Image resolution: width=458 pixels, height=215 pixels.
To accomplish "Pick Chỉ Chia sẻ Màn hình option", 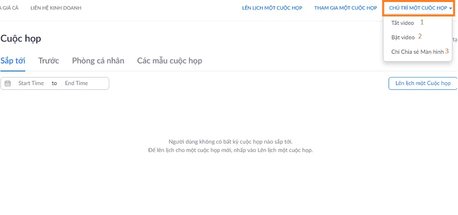I will 417,52.
